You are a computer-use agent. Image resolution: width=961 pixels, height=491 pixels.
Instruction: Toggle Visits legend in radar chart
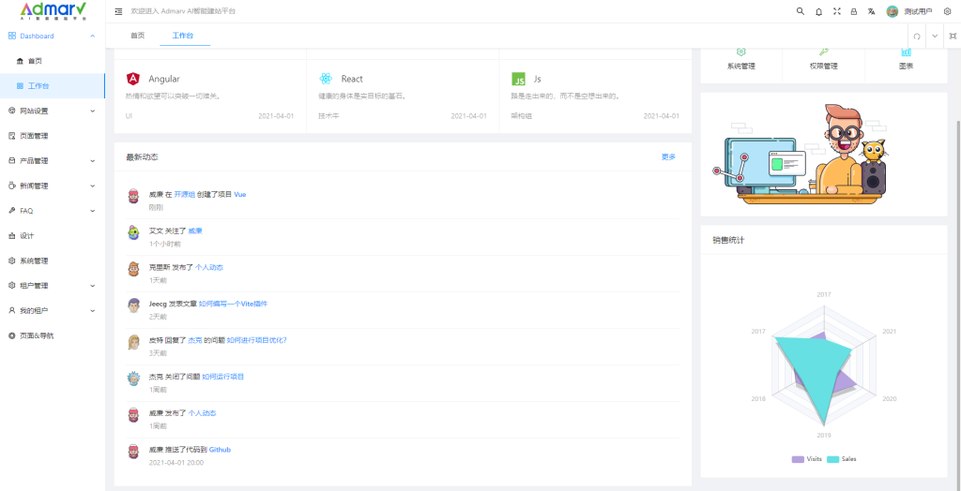(x=806, y=458)
